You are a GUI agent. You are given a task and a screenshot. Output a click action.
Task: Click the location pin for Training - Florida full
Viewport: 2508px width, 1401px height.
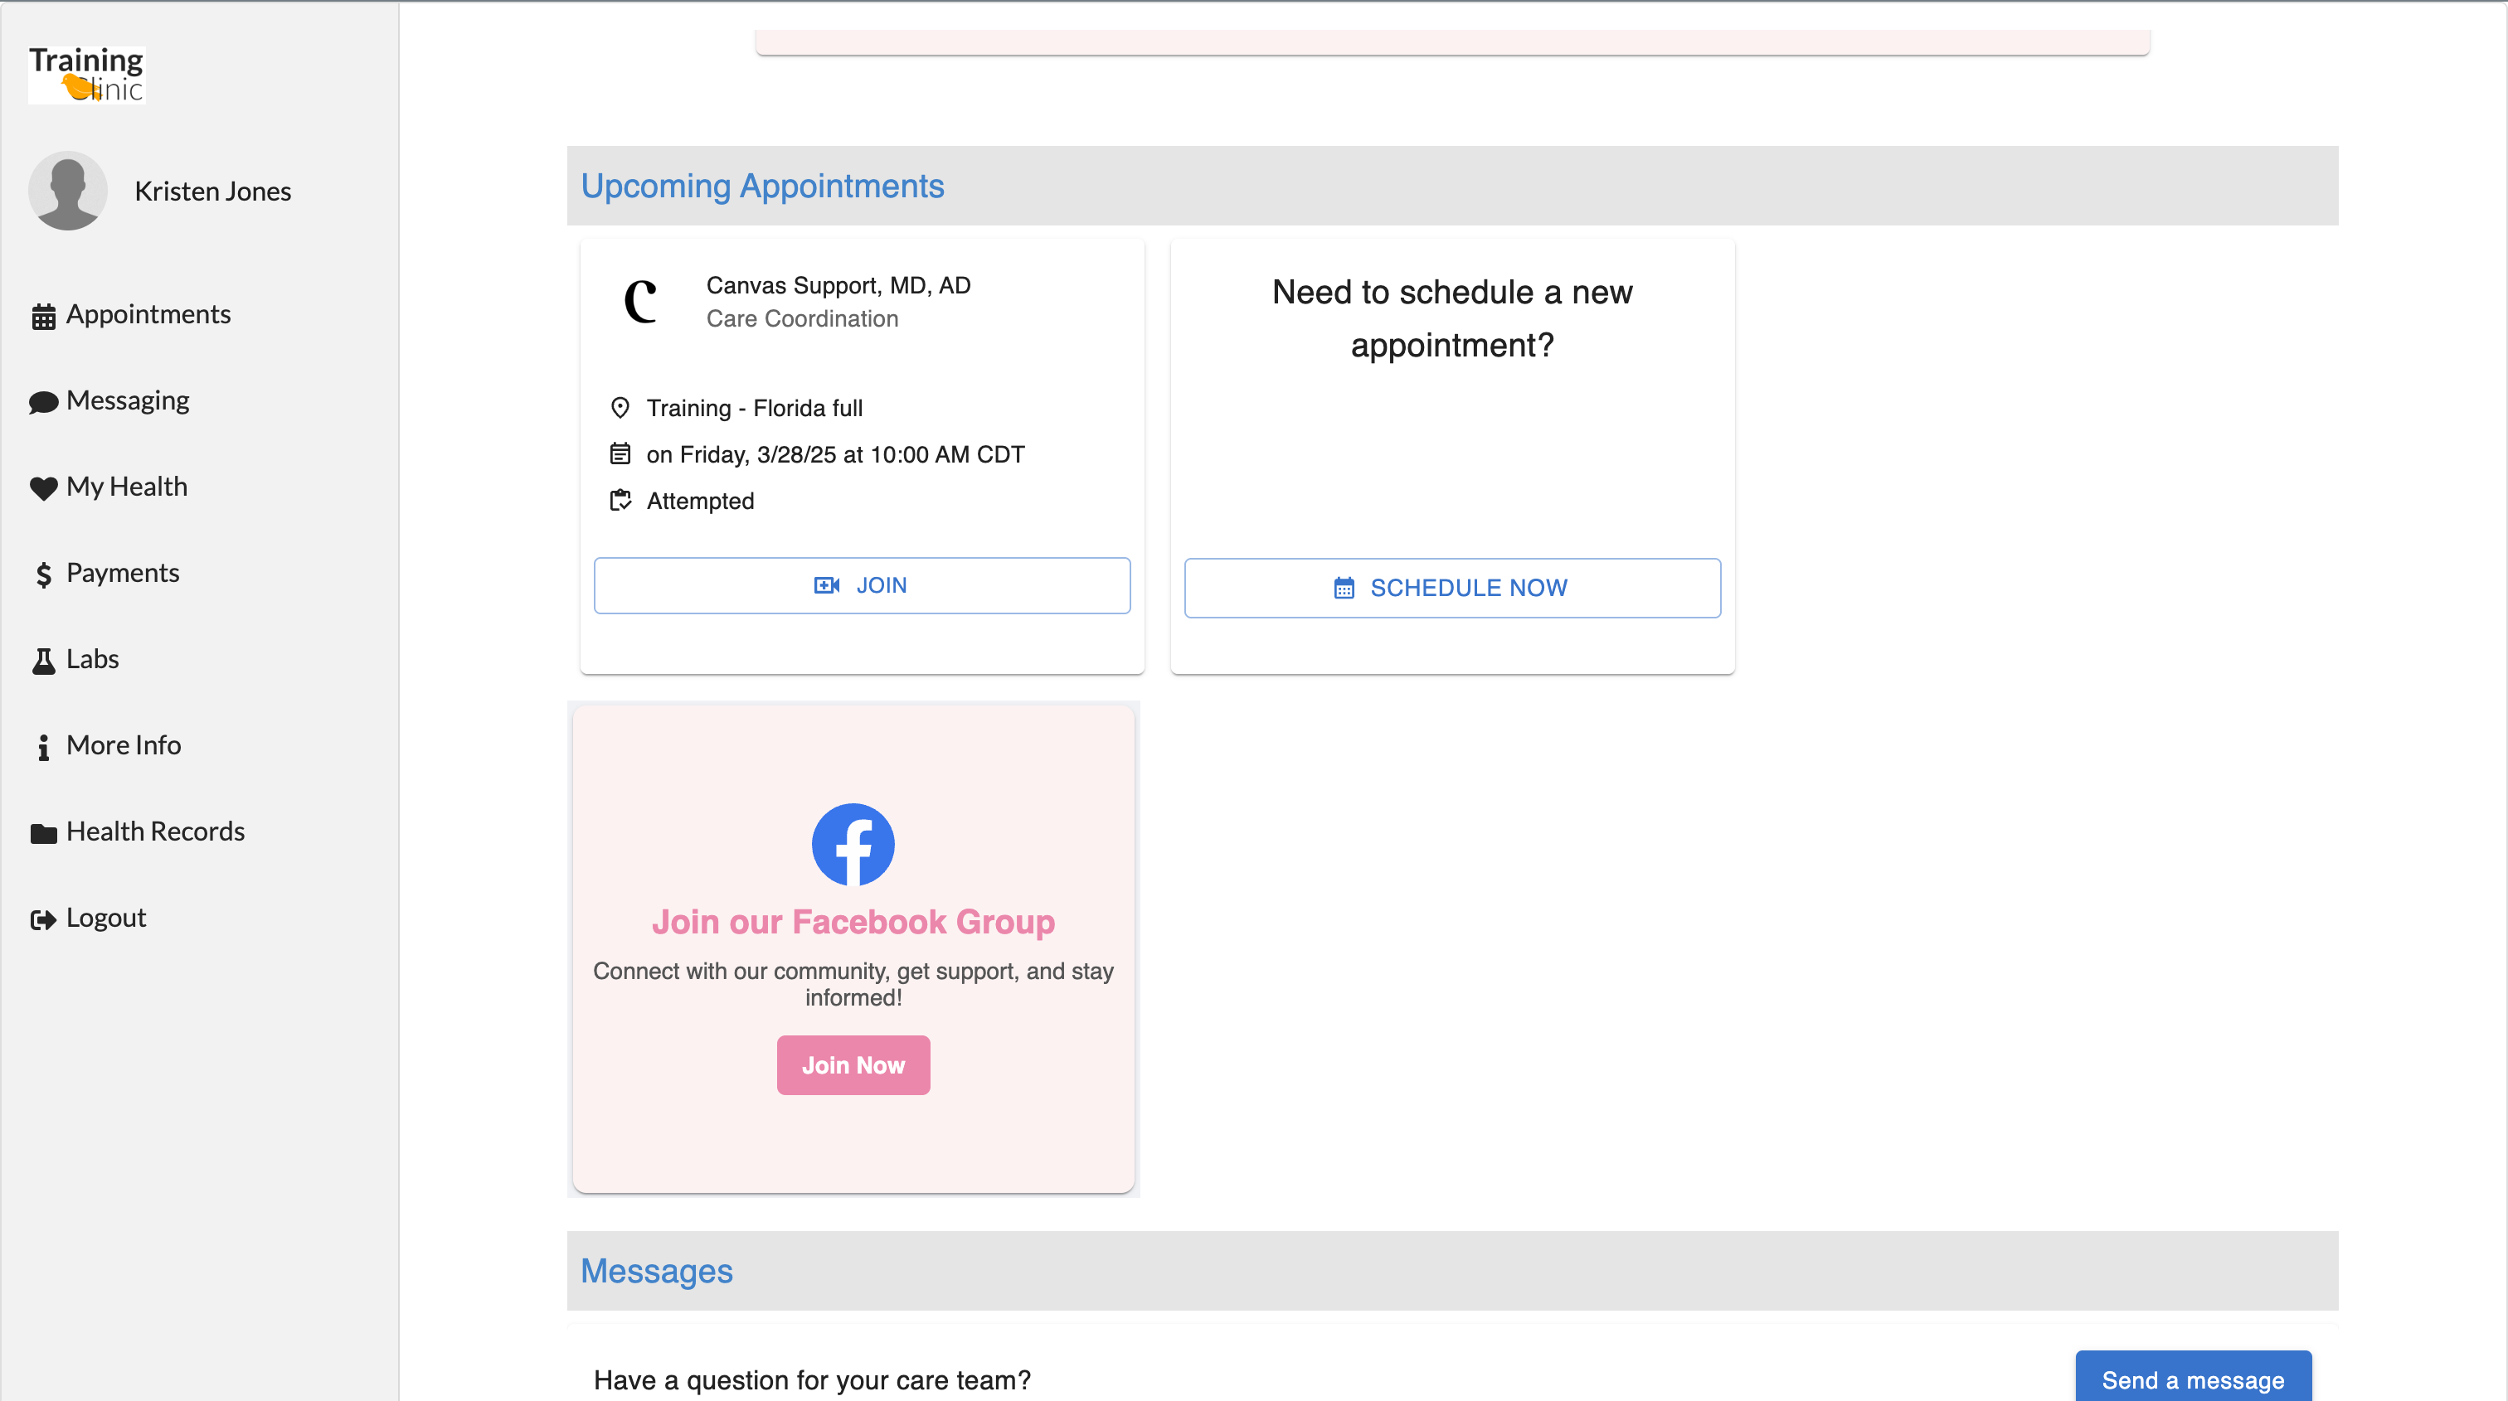[621, 408]
